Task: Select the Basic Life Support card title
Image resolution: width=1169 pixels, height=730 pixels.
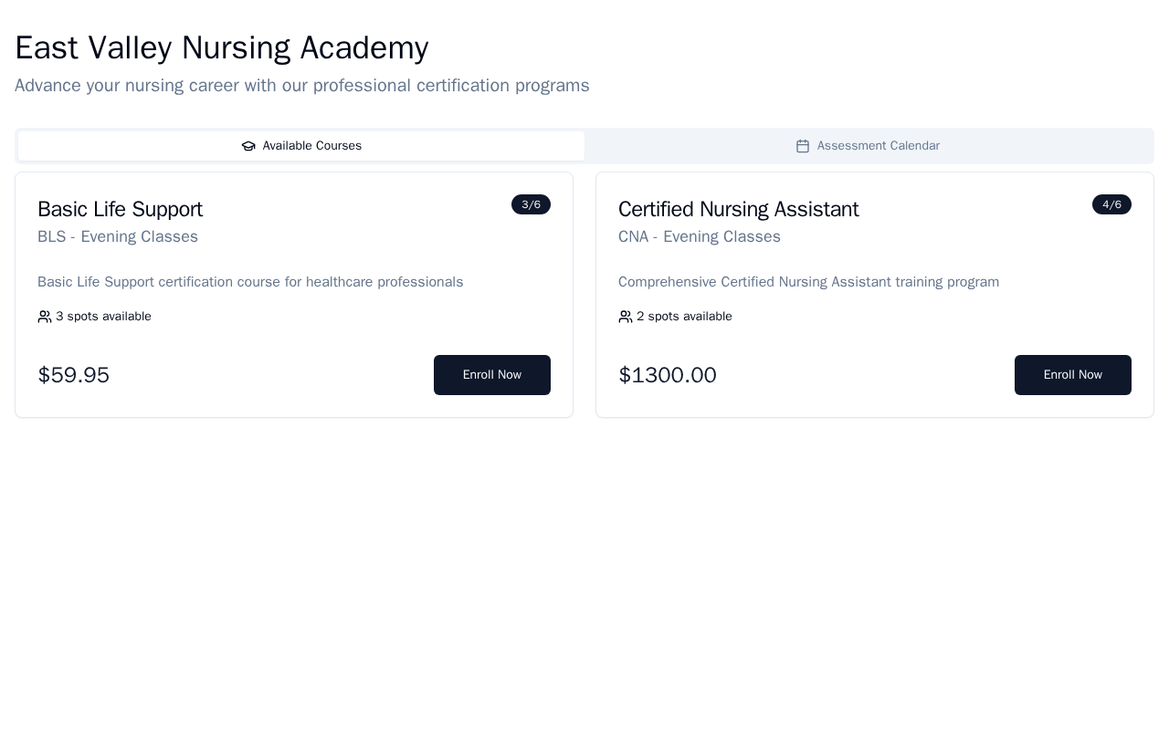Action: [120, 209]
